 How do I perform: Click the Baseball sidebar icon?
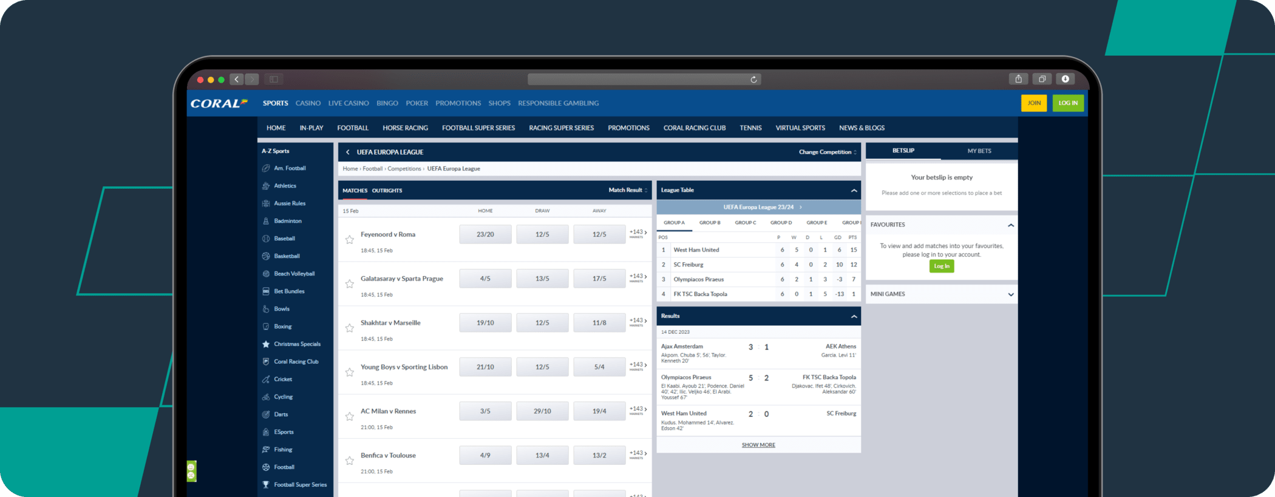pyautogui.click(x=266, y=238)
